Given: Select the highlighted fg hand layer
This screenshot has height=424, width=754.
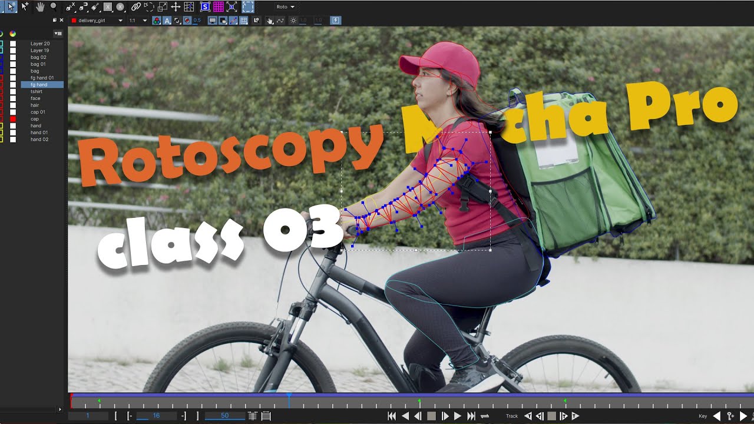Looking at the screenshot, I should point(42,85).
